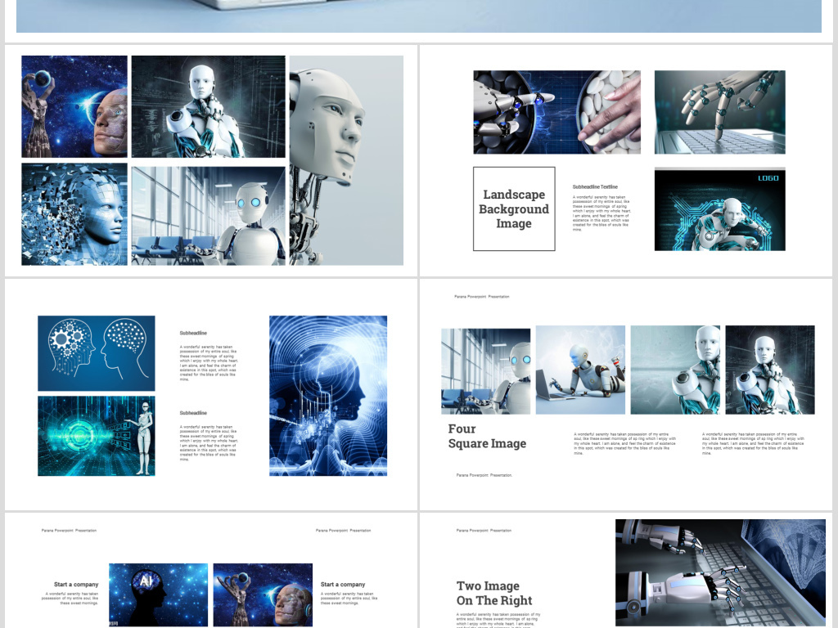Click the galaxy sculpture head graphic

74,105
